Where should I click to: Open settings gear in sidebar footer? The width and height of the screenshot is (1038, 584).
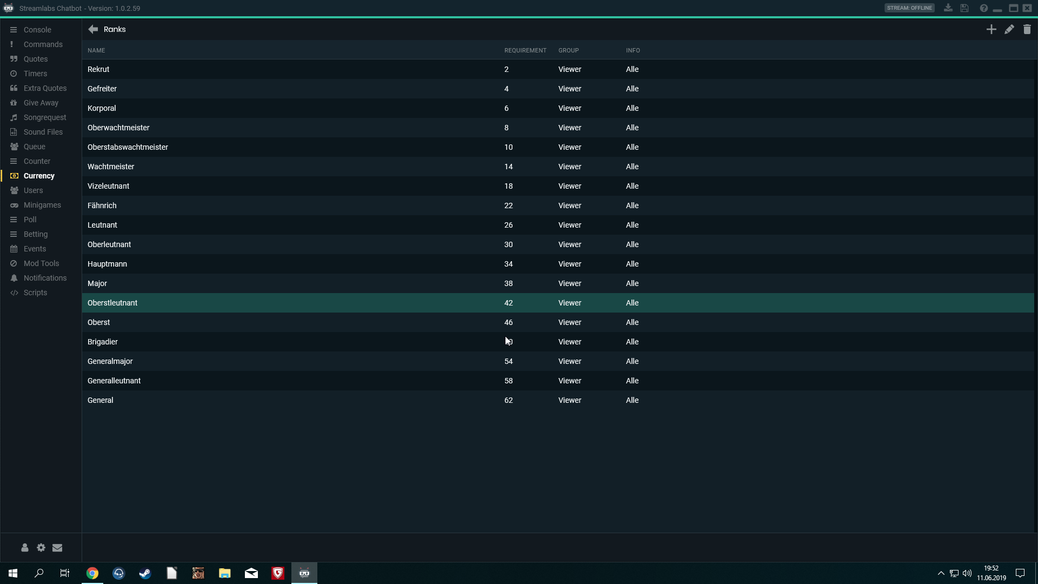41,548
